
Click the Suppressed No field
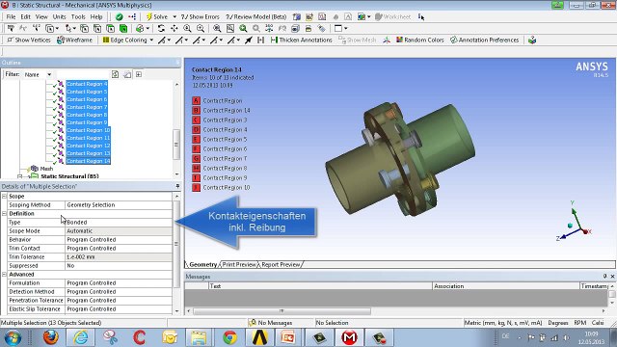119,266
